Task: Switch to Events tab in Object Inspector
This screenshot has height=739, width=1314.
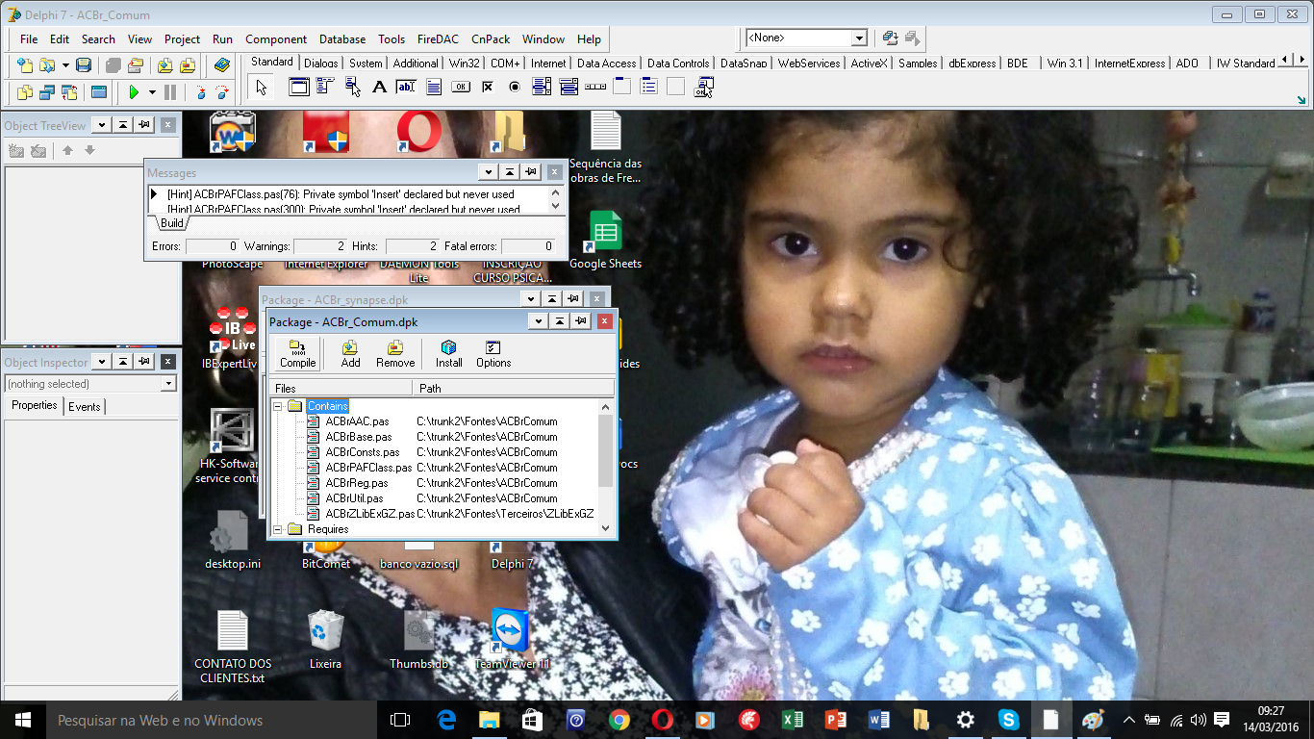Action: click(x=85, y=407)
